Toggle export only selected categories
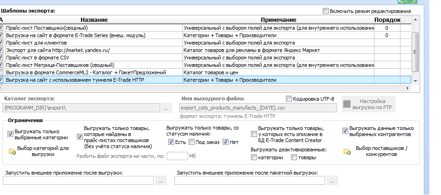The height and width of the screenshot is (195, 441). click(10, 134)
